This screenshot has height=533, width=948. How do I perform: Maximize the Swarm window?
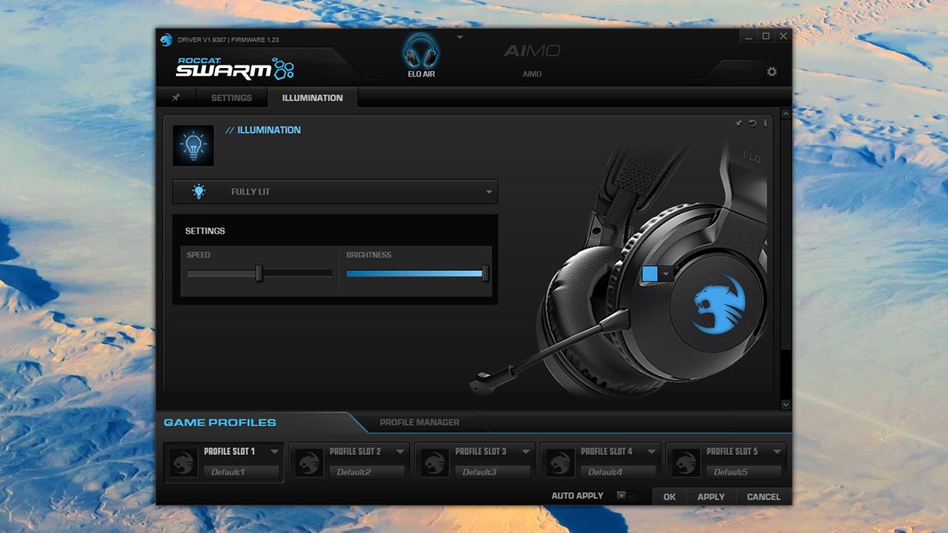(766, 36)
